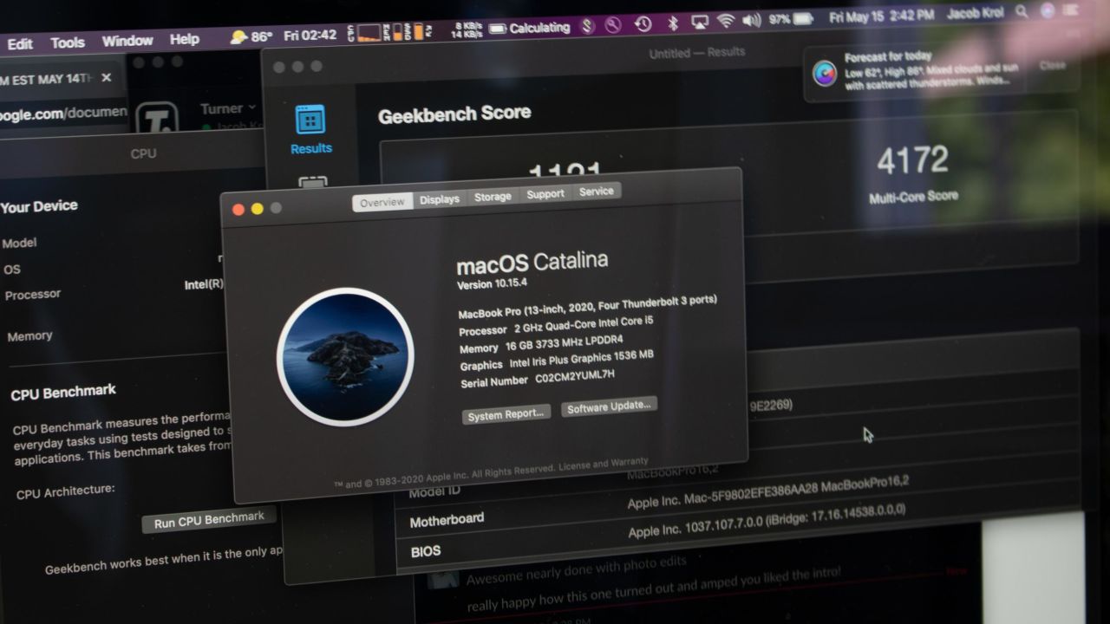This screenshot has height=624, width=1110.
Task: Click the Untitled — Results window title
Action: pyautogui.click(x=697, y=53)
